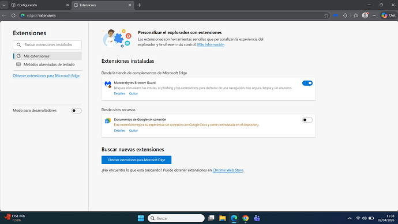Click blue Obtener extensiones para Microsoft Edge button
The image size is (398, 224).
point(136,160)
